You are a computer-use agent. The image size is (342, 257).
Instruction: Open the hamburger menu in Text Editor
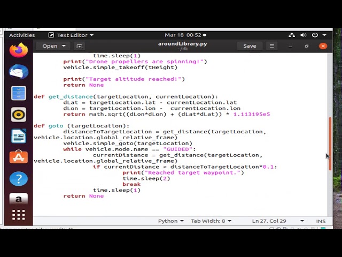point(272,46)
